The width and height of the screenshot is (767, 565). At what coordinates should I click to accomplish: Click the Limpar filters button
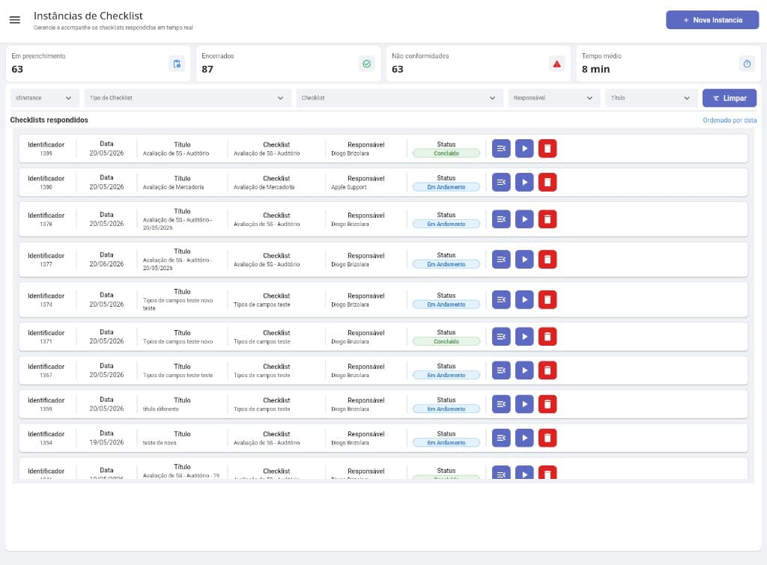730,98
